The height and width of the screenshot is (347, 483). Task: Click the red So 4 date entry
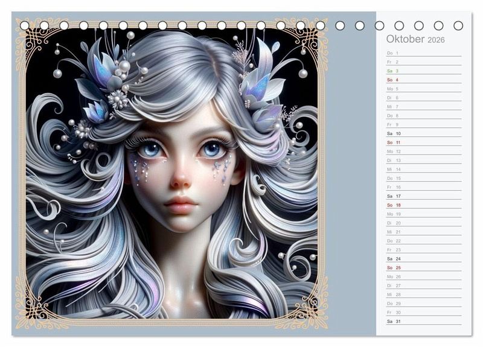tap(423, 80)
